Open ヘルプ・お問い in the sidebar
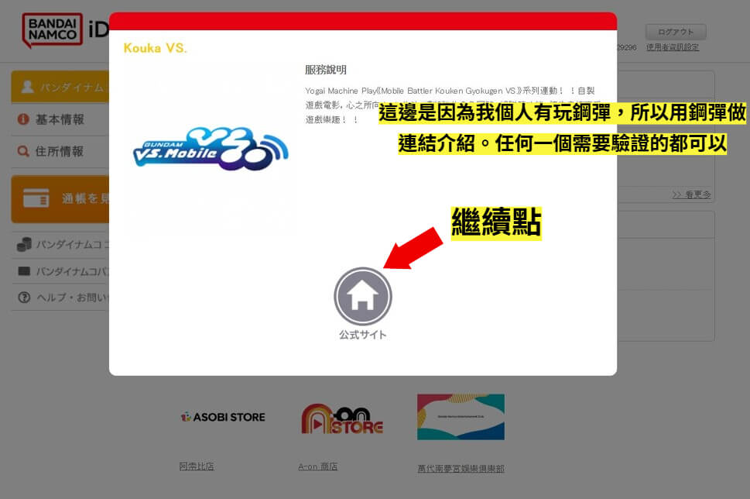The height and width of the screenshot is (499, 750). click(x=60, y=298)
